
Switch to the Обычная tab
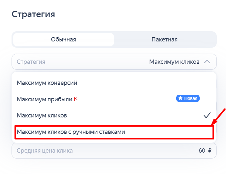point(63,39)
